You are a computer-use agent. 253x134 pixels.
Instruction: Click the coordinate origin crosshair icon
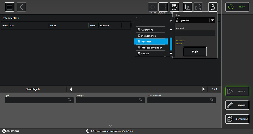(x=187, y=7)
